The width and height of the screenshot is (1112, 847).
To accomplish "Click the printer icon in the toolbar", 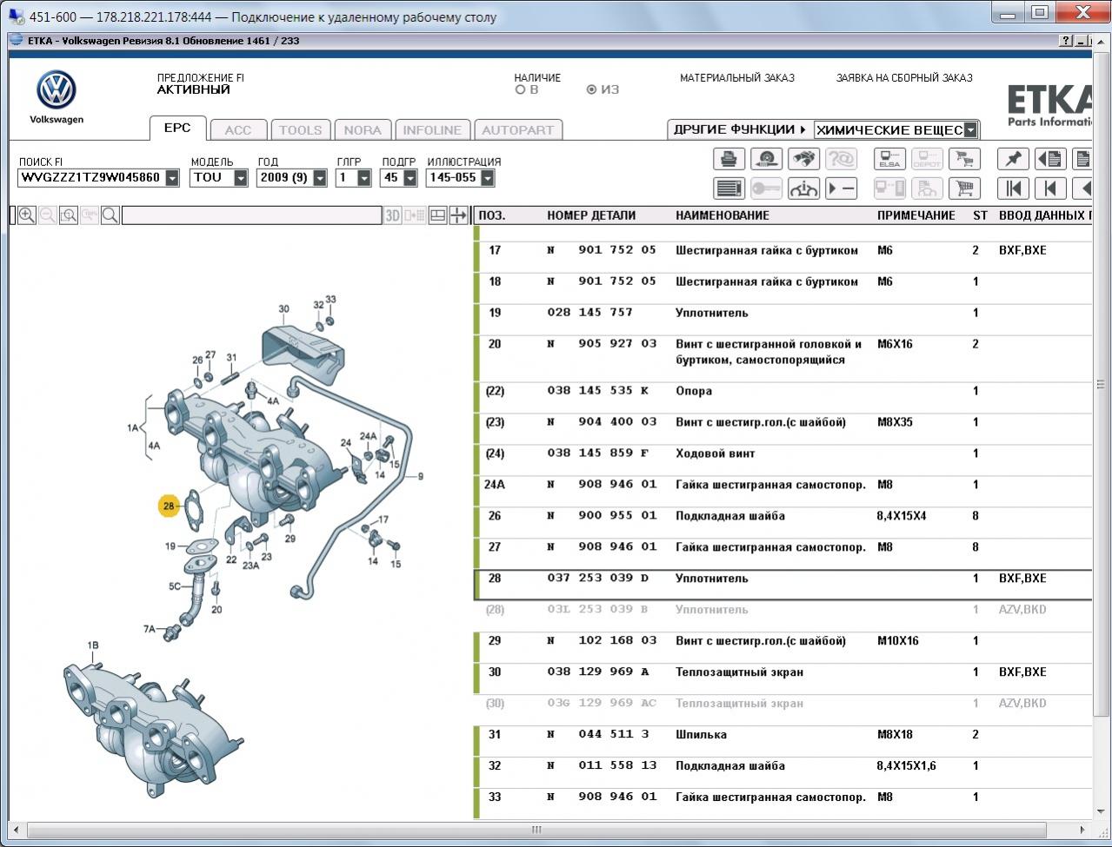I will coord(729,159).
